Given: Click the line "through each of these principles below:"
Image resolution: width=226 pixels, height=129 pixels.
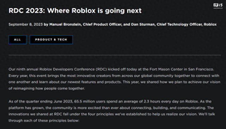Looking at the screenshot, I should (x=44, y=121).
